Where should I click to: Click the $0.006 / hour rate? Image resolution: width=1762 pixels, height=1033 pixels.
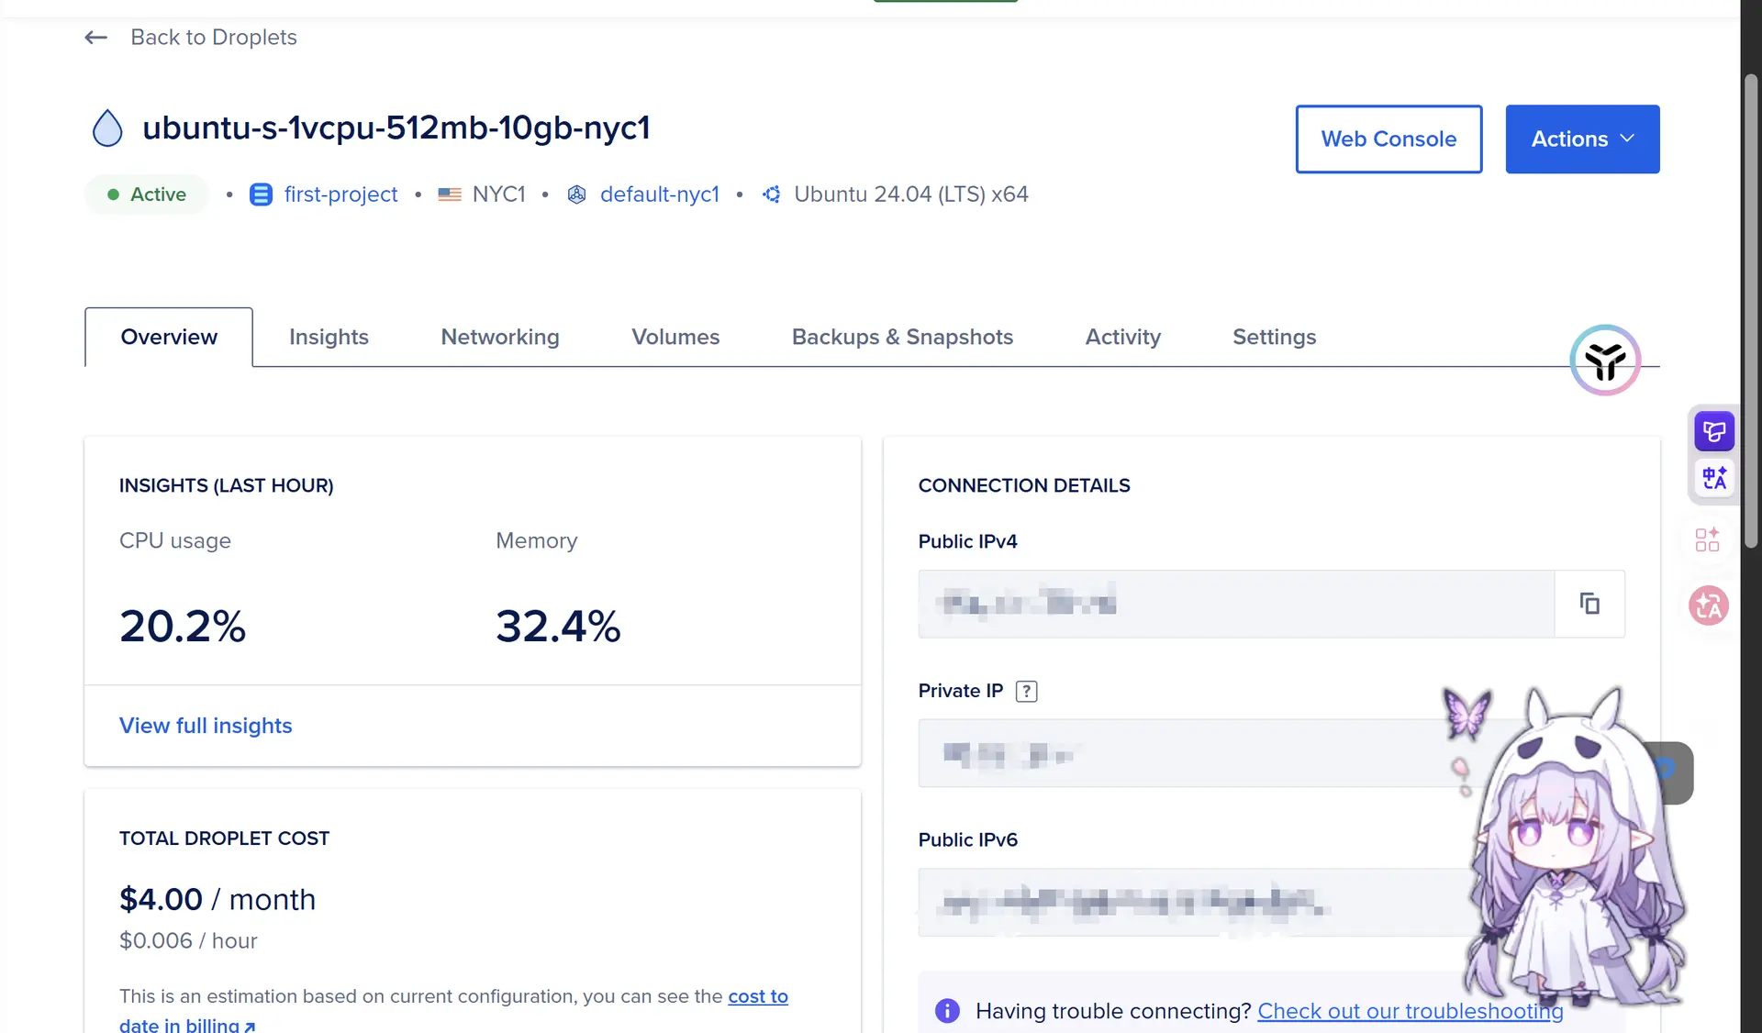pos(188,941)
